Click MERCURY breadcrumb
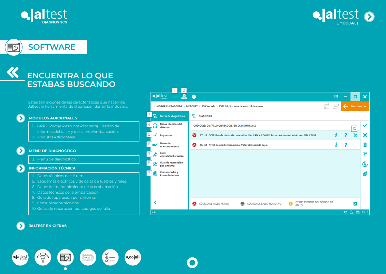The height and width of the screenshot is (274, 386). [192, 107]
